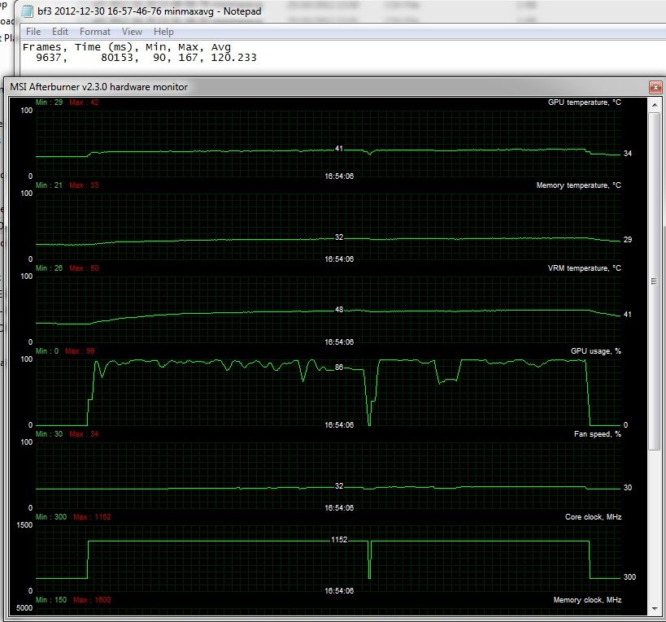666x622 pixels.
Task: Open the View menu in Notepad
Action: 132,32
